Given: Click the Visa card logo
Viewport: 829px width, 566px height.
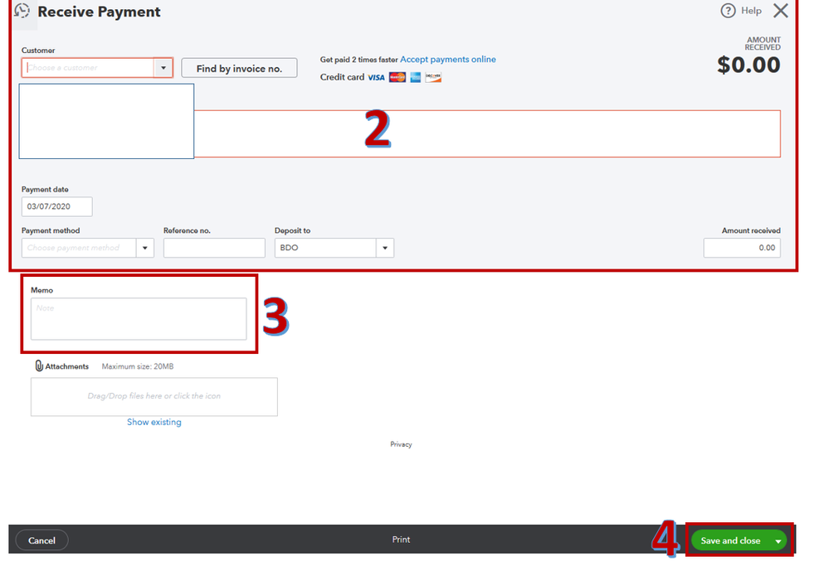Looking at the screenshot, I should pyautogui.click(x=377, y=78).
